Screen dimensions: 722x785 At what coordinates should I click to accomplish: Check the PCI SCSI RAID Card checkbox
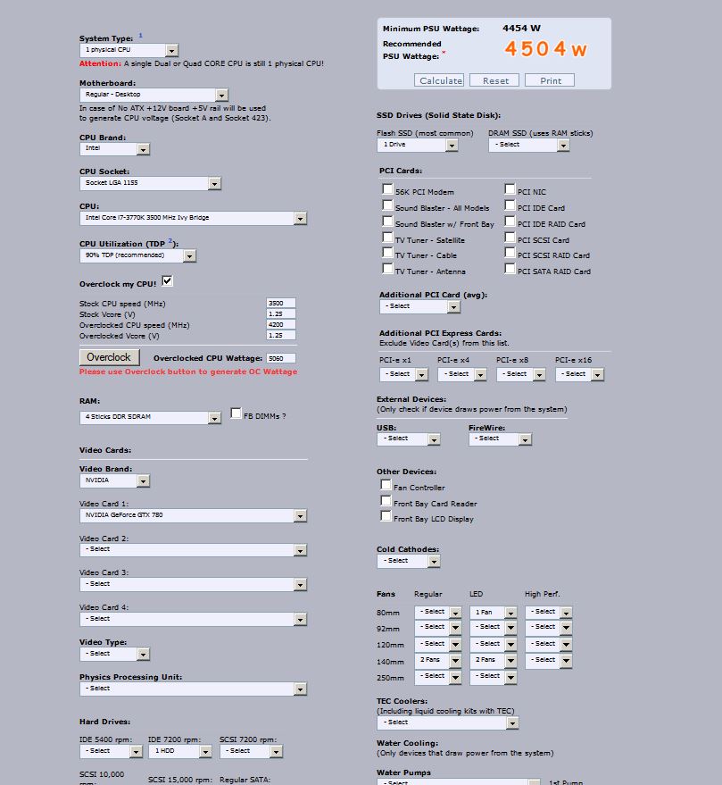point(510,252)
